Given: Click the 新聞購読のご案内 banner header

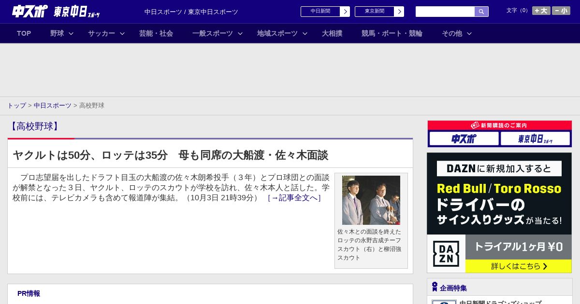Looking at the screenshot, I should [x=500, y=125].
